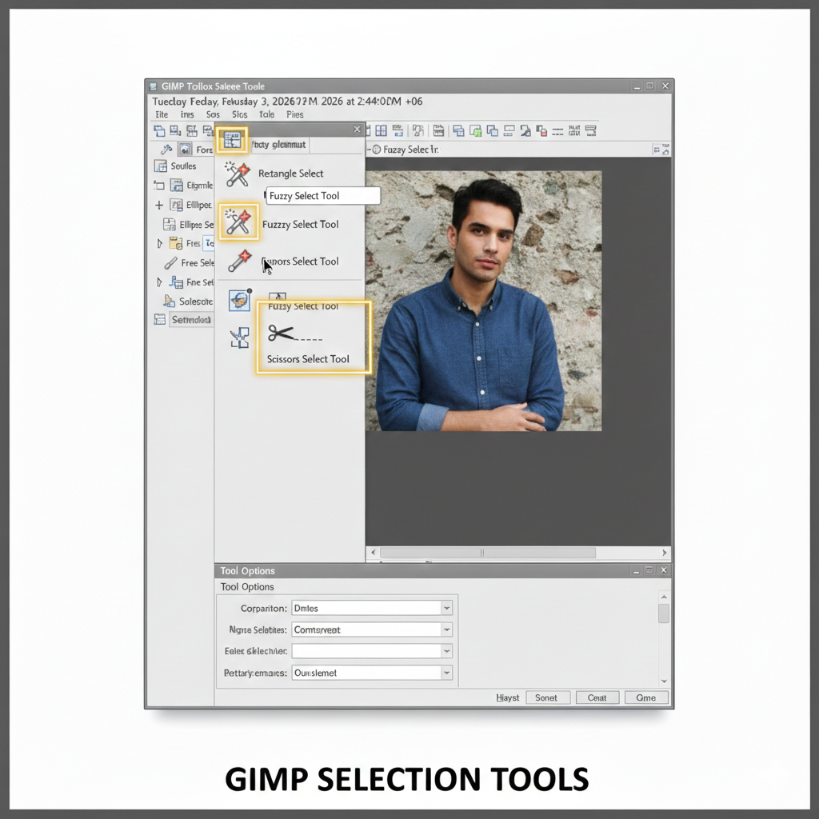Click the 'Fuzsy Select Tool' text above the scissors
The height and width of the screenshot is (819, 819).
click(303, 306)
